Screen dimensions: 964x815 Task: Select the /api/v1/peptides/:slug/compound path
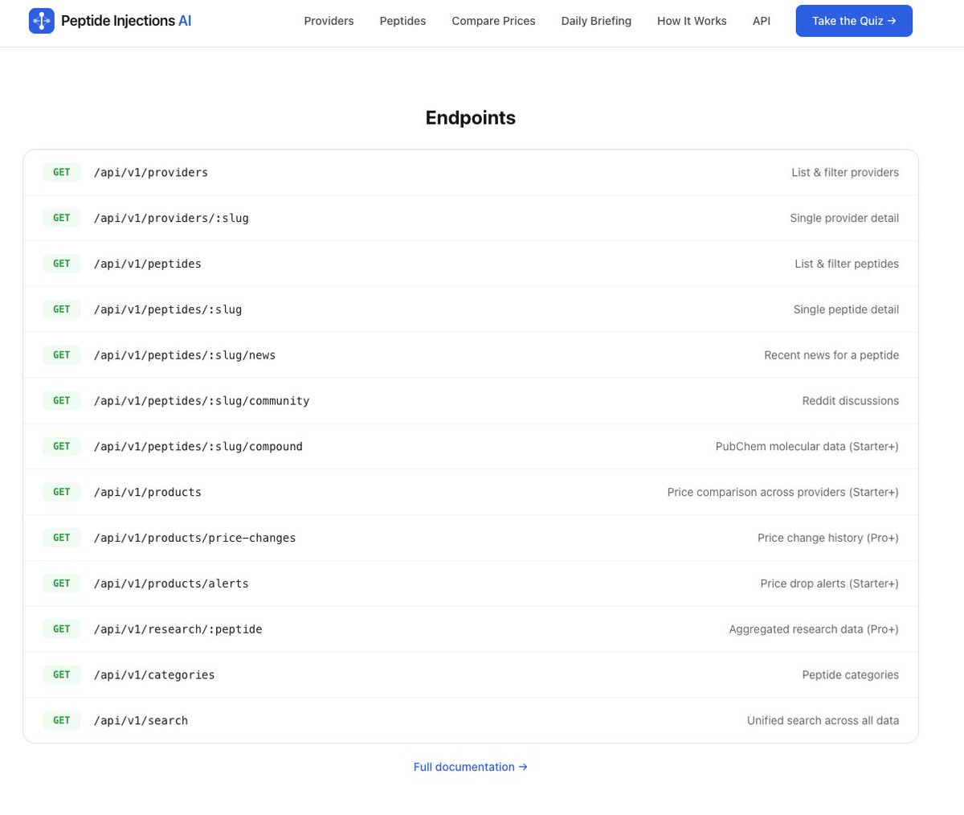198,446
